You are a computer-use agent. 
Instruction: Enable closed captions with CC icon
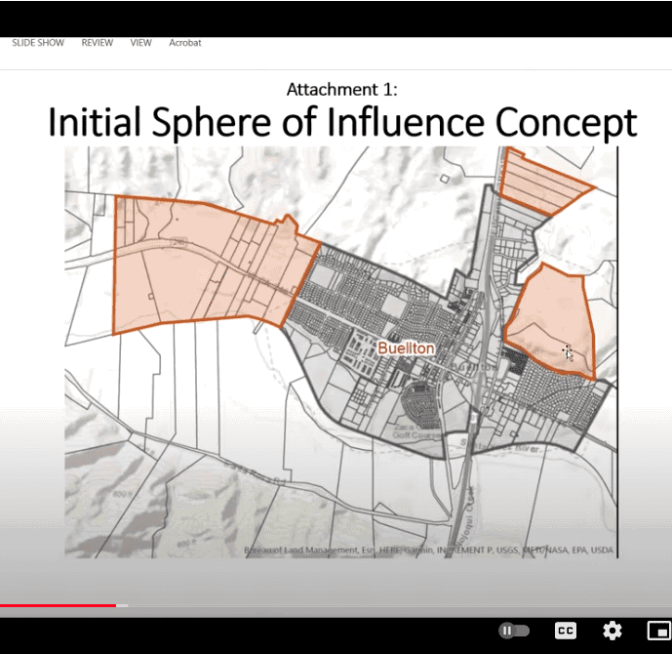pos(566,631)
